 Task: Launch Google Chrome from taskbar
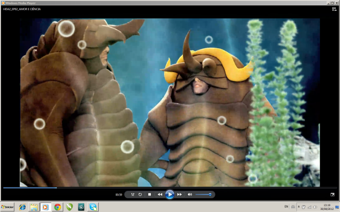point(57,207)
